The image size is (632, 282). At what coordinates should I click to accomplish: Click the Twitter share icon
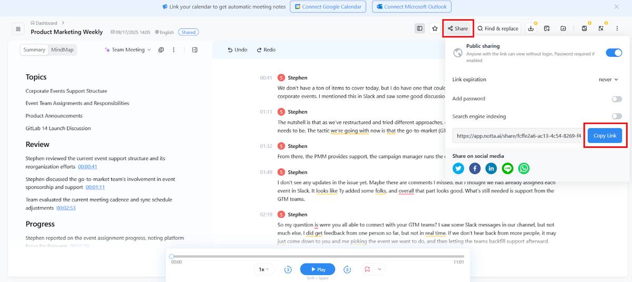(x=458, y=168)
